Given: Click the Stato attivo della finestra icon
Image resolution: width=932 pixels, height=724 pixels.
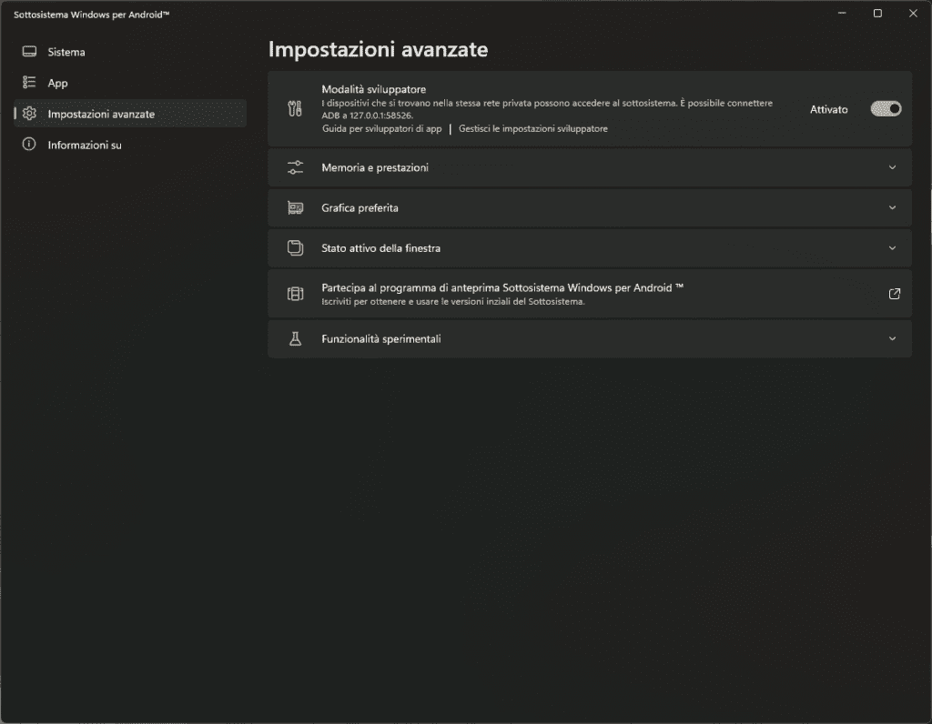Looking at the screenshot, I should coord(294,247).
